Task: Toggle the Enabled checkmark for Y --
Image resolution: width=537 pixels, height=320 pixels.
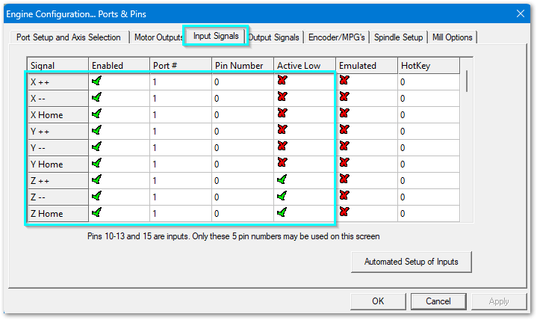Action: 96,147
